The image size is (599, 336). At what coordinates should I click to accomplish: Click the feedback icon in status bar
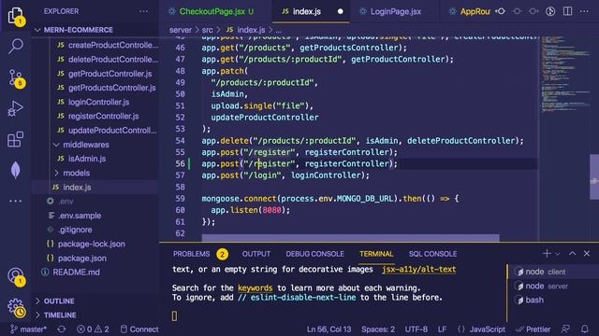pyautogui.click(x=565, y=329)
